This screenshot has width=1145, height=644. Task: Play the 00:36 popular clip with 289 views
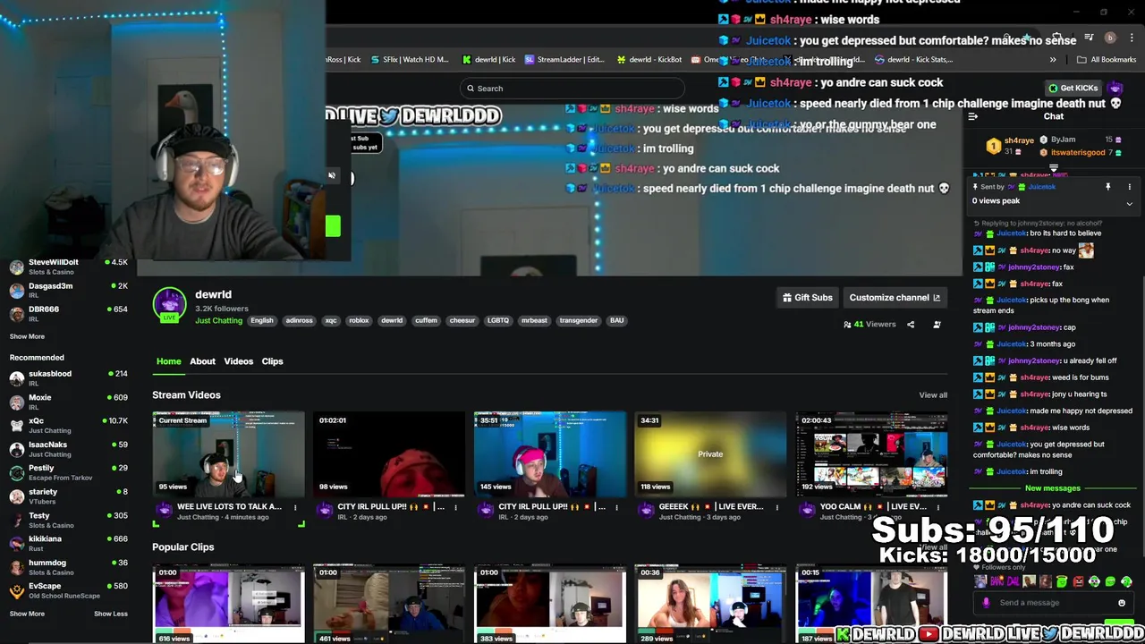[x=710, y=604]
